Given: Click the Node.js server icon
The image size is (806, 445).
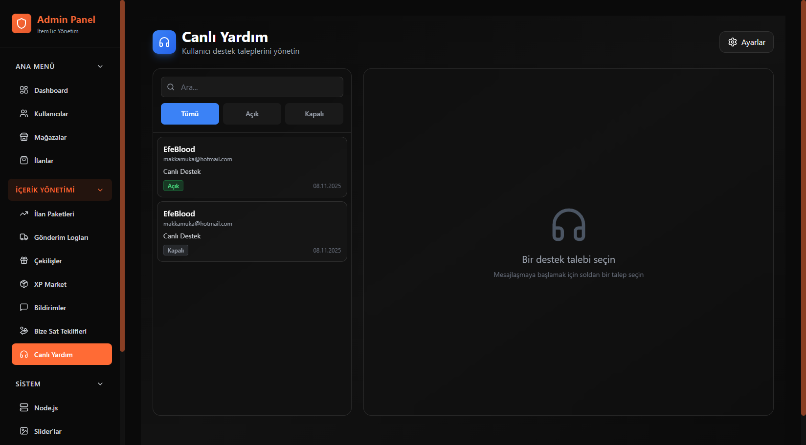Looking at the screenshot, I should (23, 407).
